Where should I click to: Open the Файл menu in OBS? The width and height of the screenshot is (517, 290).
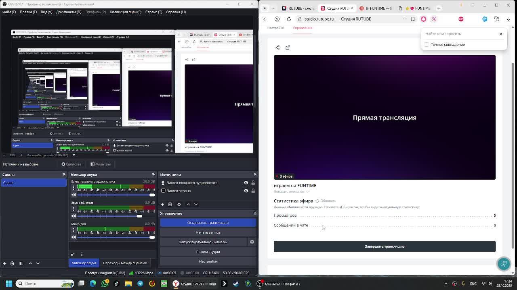pos(9,12)
